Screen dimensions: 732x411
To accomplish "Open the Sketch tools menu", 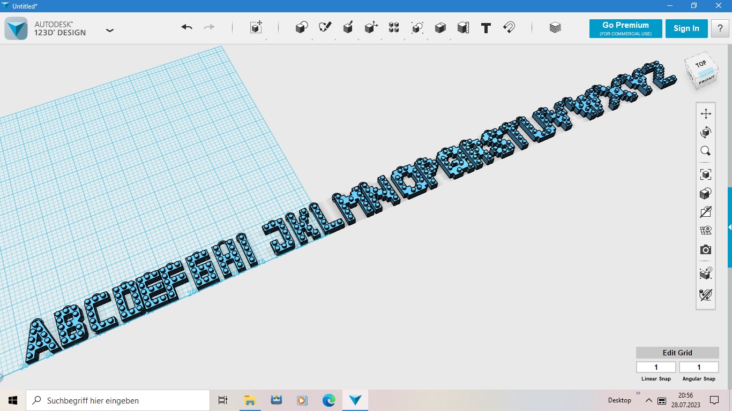I will tap(325, 28).
